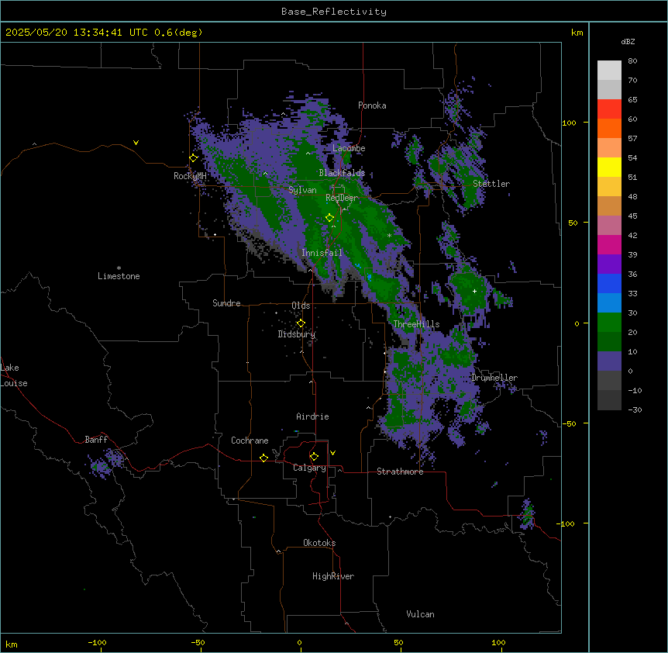Click the white plus marker in eastern echo

pos(474,291)
